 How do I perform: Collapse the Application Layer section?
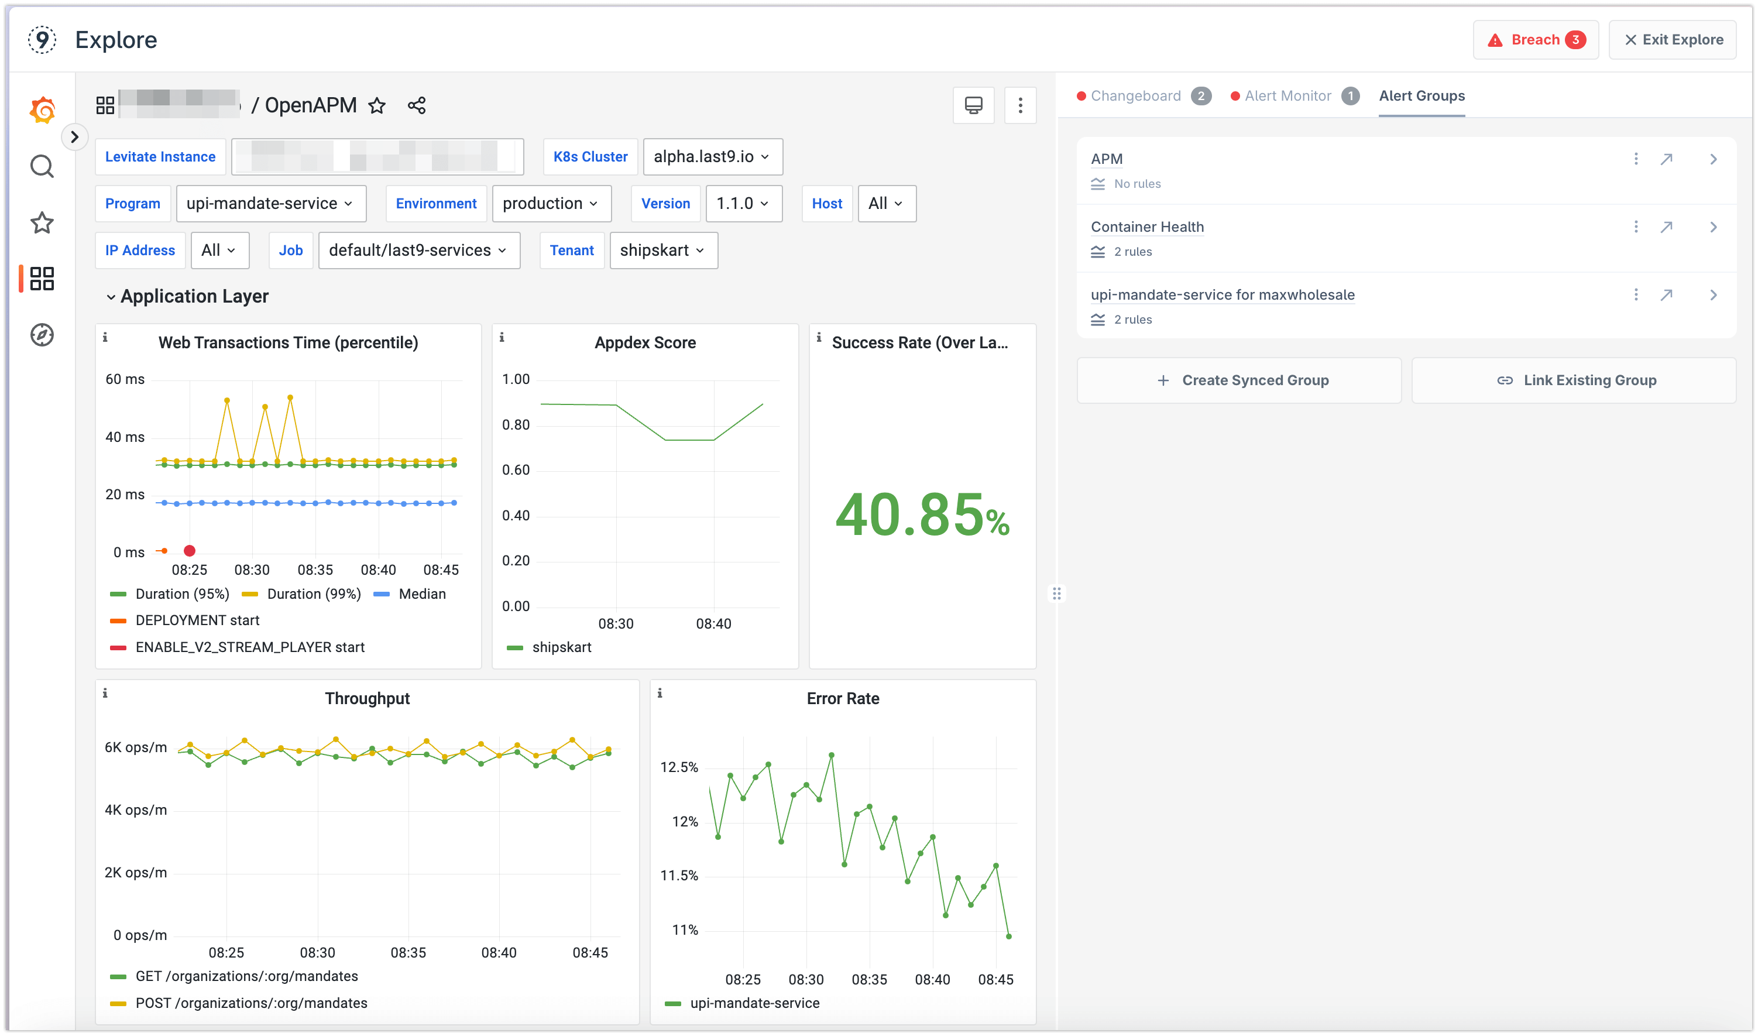coord(111,296)
